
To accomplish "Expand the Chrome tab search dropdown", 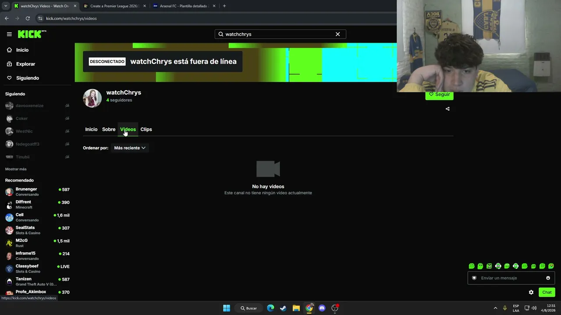I will [6, 6].
